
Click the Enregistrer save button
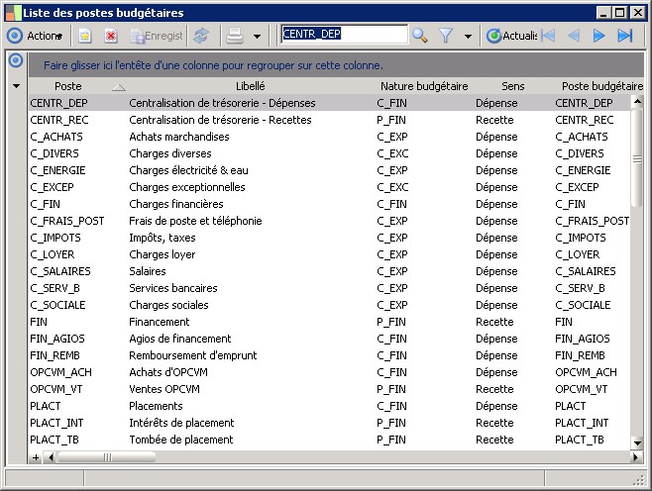point(157,36)
